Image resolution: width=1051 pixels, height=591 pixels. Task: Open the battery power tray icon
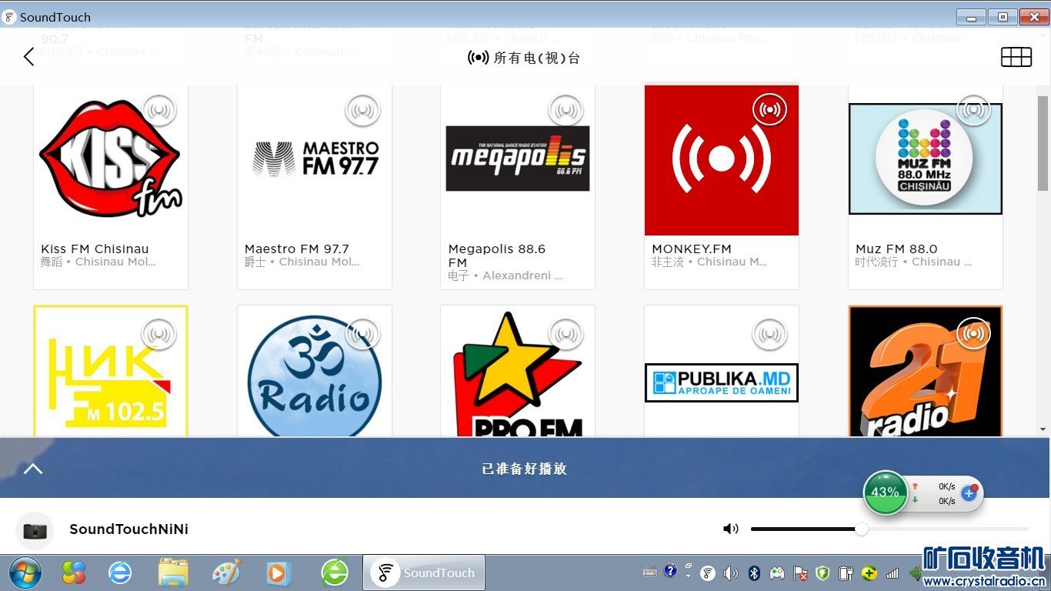(846, 573)
